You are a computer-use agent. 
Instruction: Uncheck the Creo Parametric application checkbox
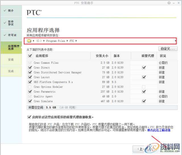tap(30, 92)
